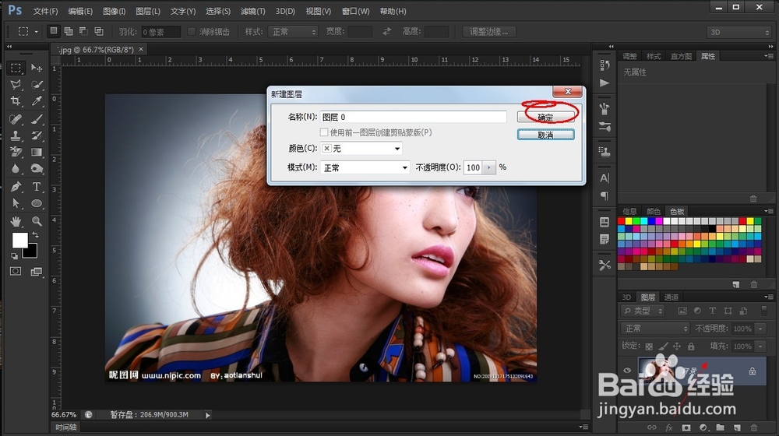The image size is (779, 436).
Task: Click the feather value input field
Action: (x=161, y=32)
